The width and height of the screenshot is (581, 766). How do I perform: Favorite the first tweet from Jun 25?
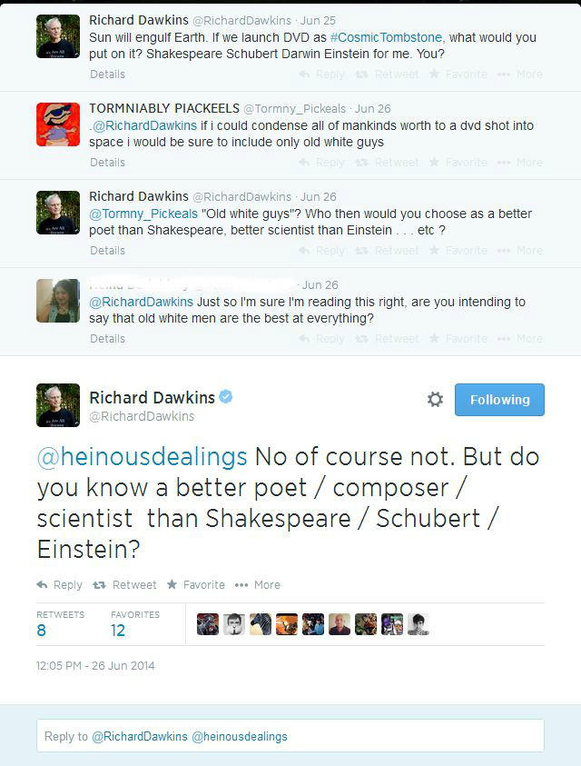pyautogui.click(x=459, y=75)
